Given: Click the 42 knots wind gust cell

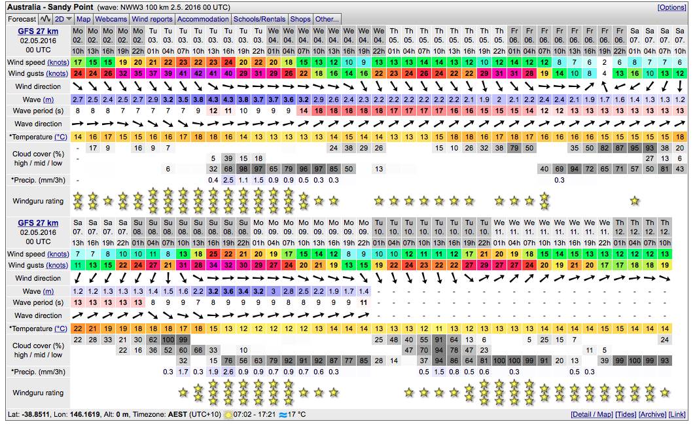Looking at the screenshot, I should pyautogui.click(x=198, y=73).
